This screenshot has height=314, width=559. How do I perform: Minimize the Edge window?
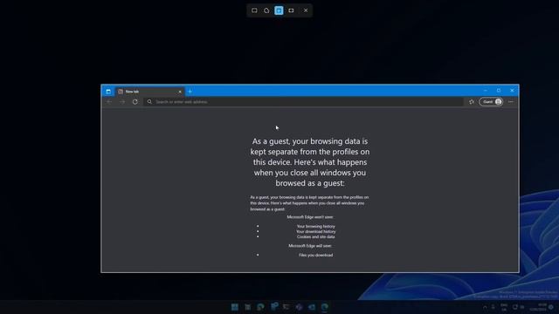click(486, 91)
